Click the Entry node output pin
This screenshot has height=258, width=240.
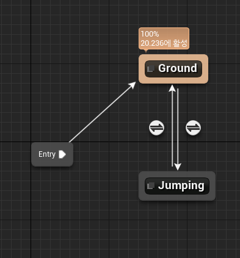pyautogui.click(x=62, y=154)
